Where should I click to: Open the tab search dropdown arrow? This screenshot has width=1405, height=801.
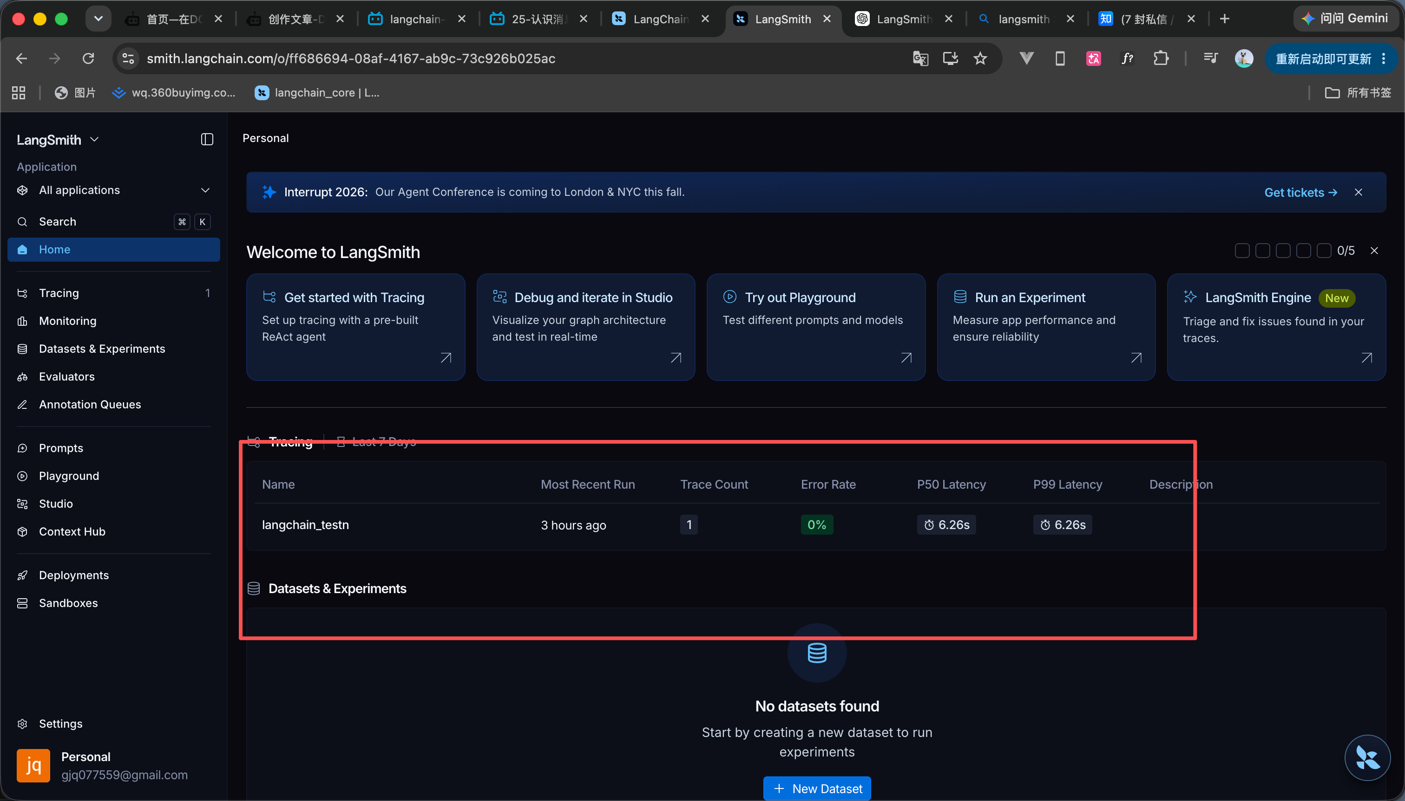98,19
